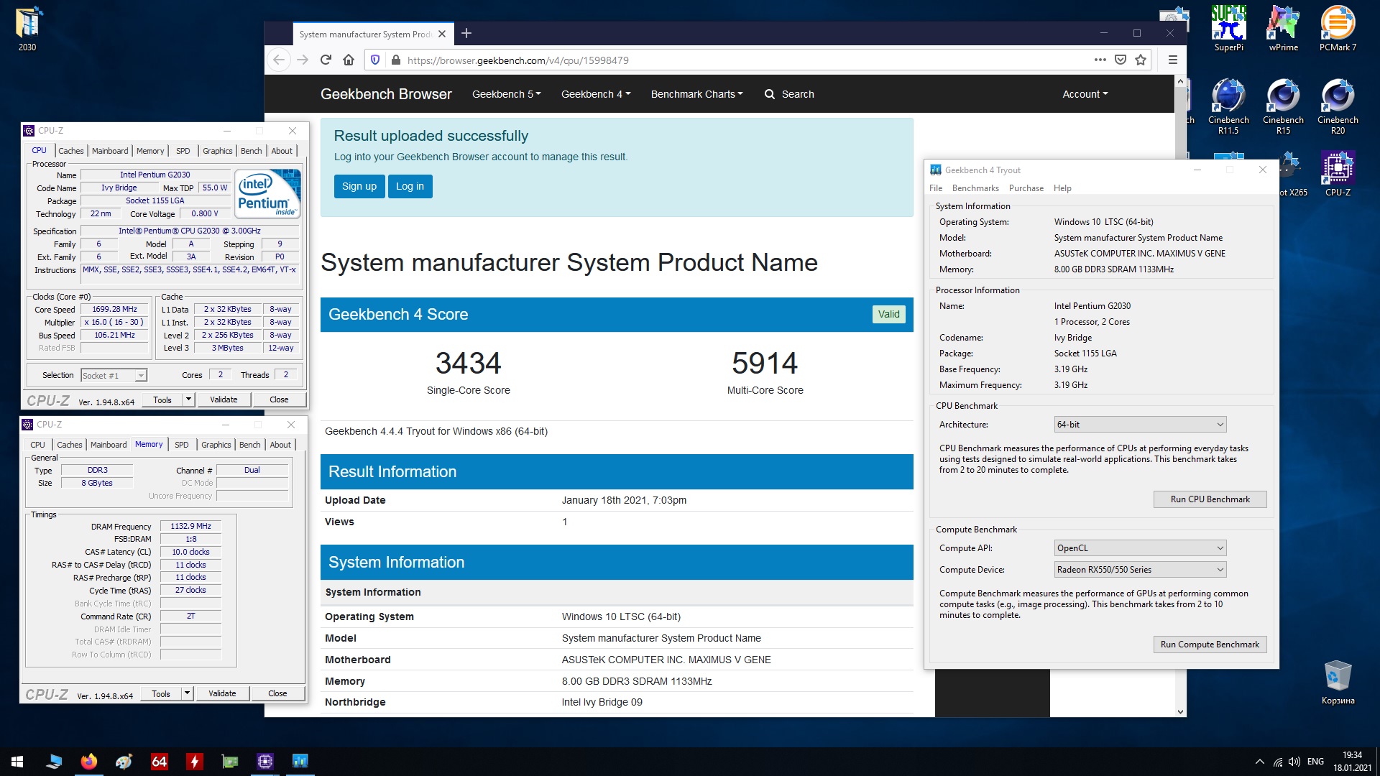Switch to SPD tab in top CPU-Z
The width and height of the screenshot is (1380, 776).
[x=183, y=151]
